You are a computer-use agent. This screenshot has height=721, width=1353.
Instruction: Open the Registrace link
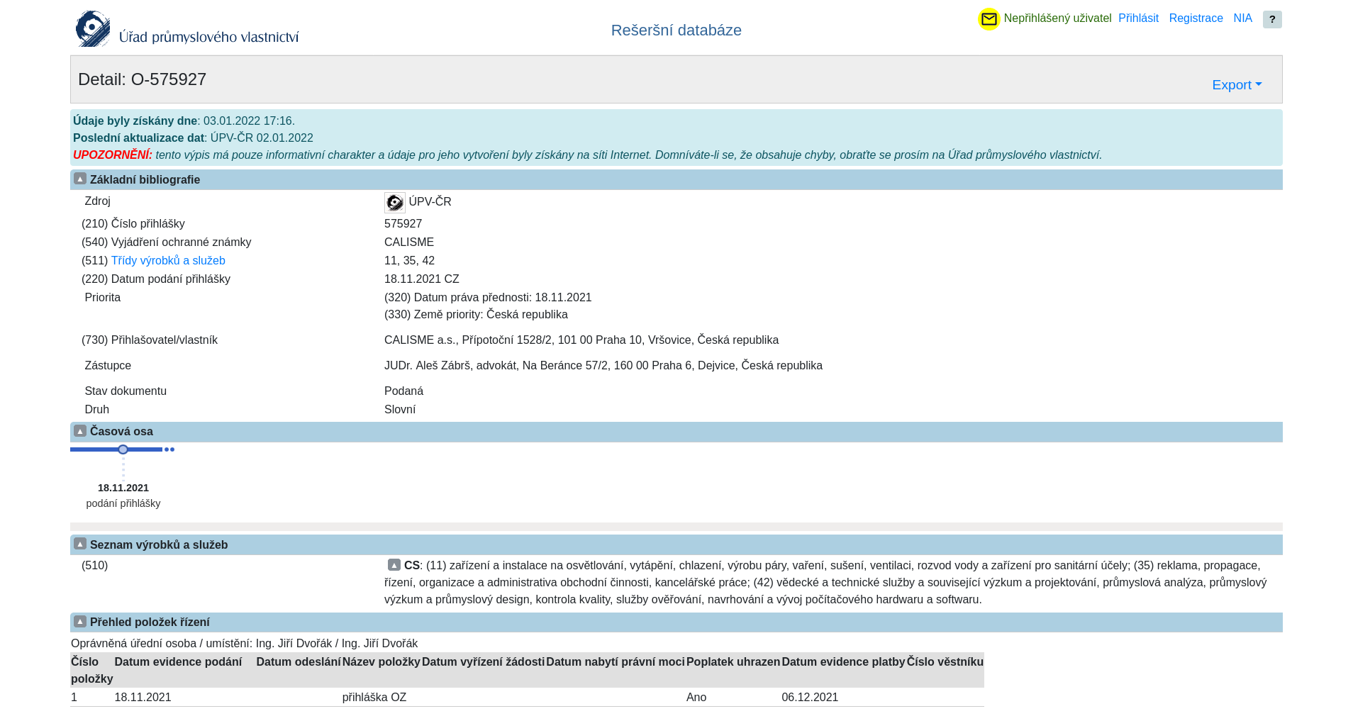(x=1196, y=18)
